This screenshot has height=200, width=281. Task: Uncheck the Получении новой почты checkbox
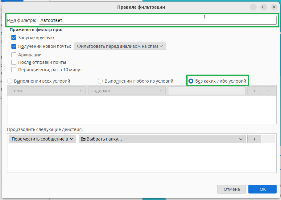tap(14, 46)
